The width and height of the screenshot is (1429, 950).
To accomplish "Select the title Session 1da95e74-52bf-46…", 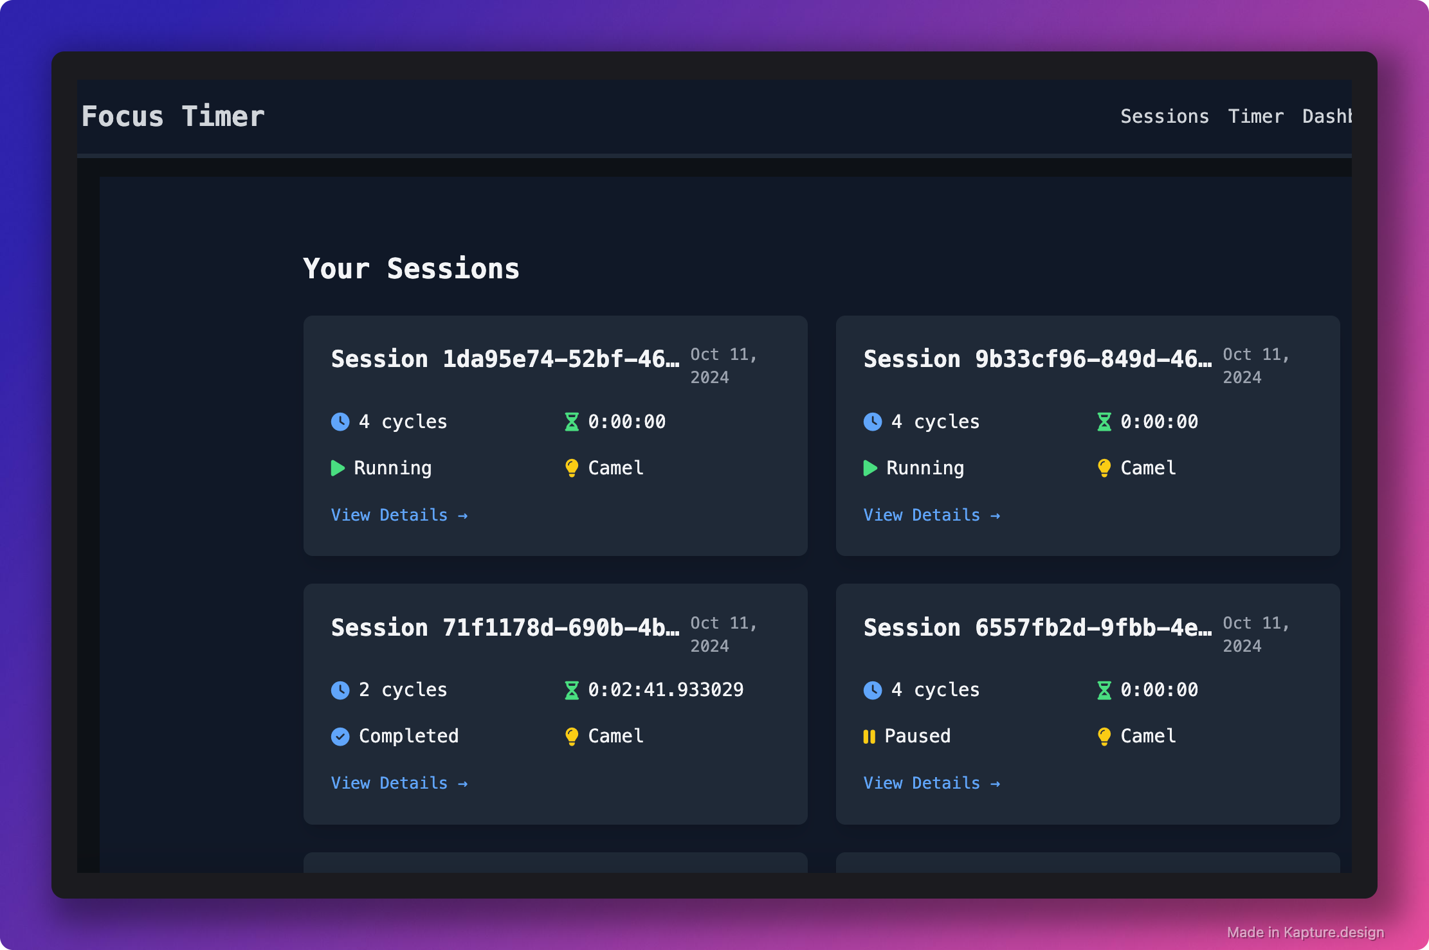I will coord(505,359).
